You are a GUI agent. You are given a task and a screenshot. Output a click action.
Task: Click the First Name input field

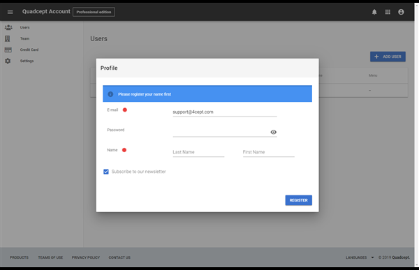[269, 152]
